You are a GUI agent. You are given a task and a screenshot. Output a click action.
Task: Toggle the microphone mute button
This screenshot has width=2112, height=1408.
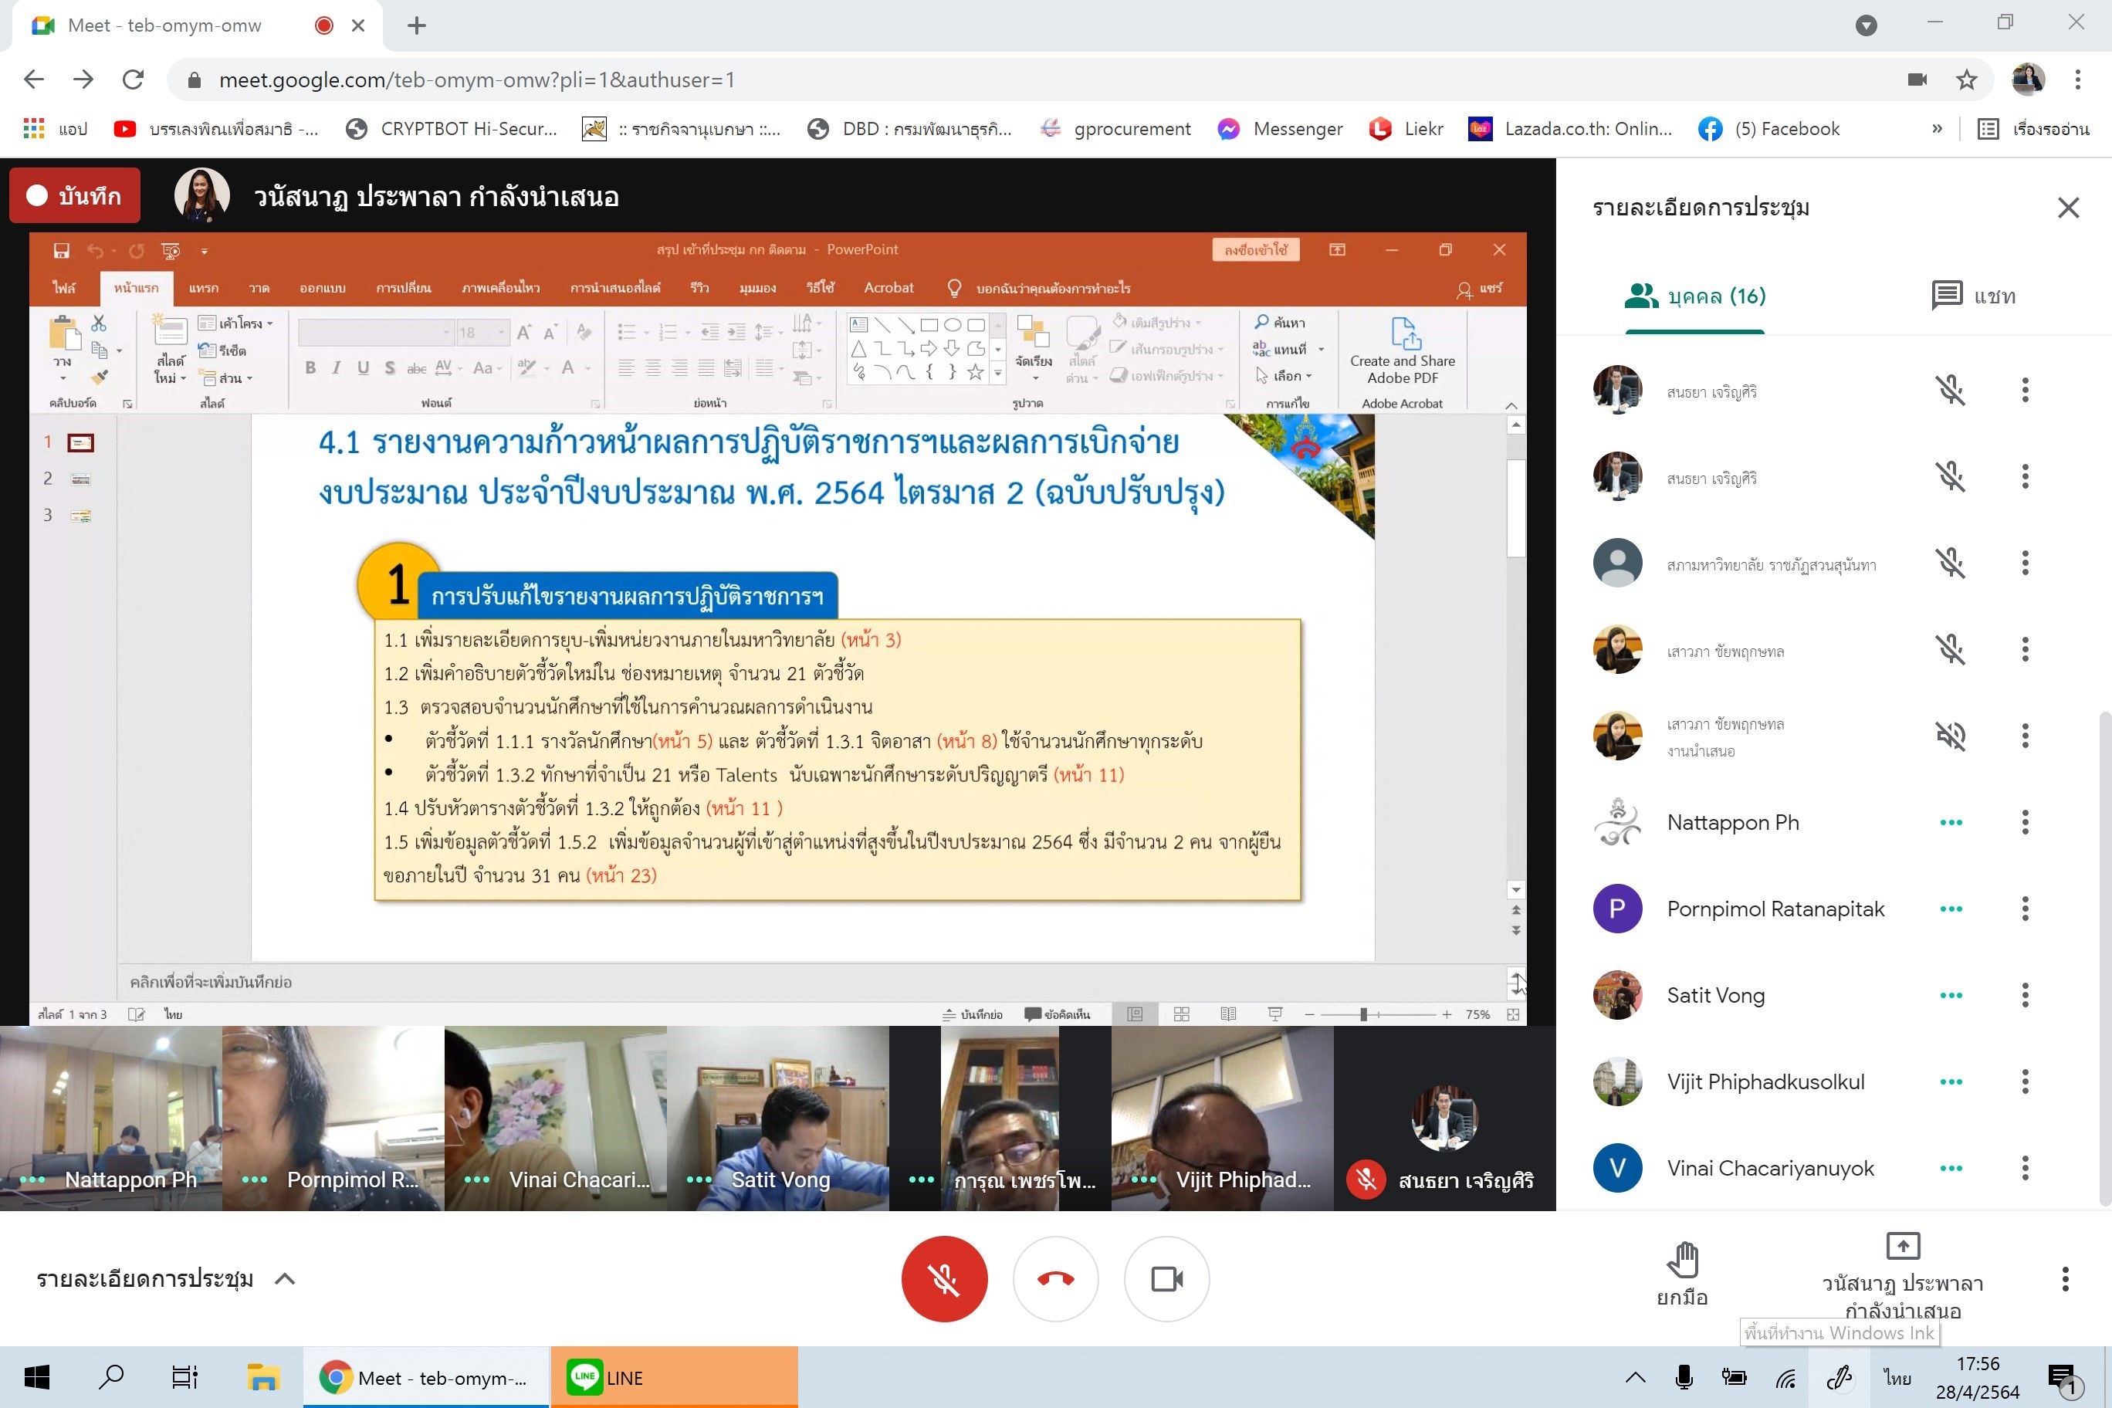coord(944,1278)
